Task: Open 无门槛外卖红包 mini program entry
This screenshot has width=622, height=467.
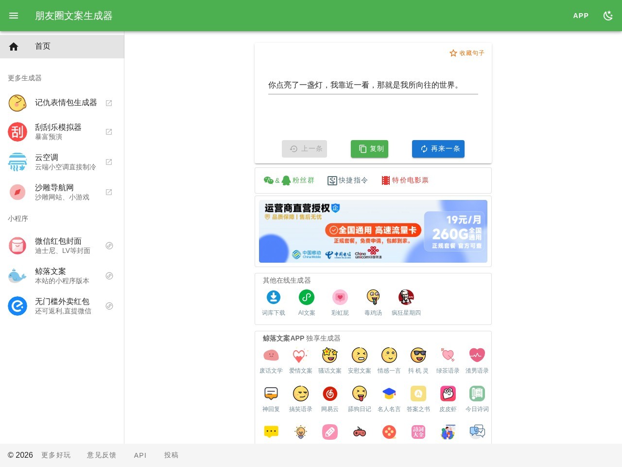Action: tap(62, 306)
